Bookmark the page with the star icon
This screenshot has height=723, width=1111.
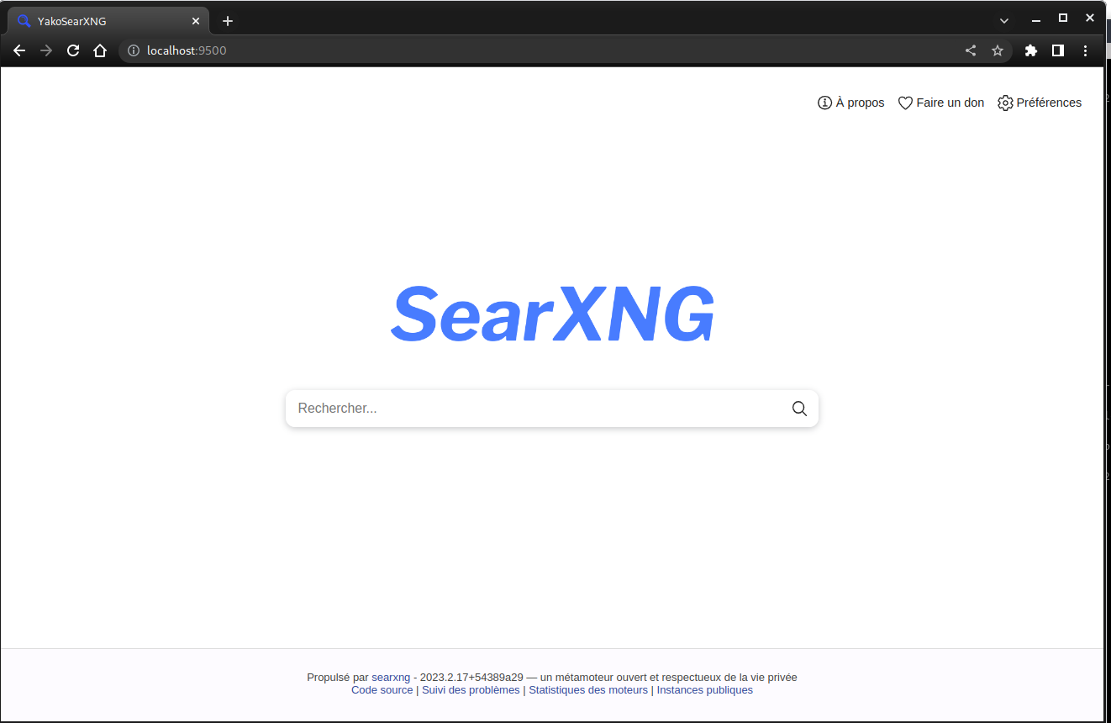(998, 50)
